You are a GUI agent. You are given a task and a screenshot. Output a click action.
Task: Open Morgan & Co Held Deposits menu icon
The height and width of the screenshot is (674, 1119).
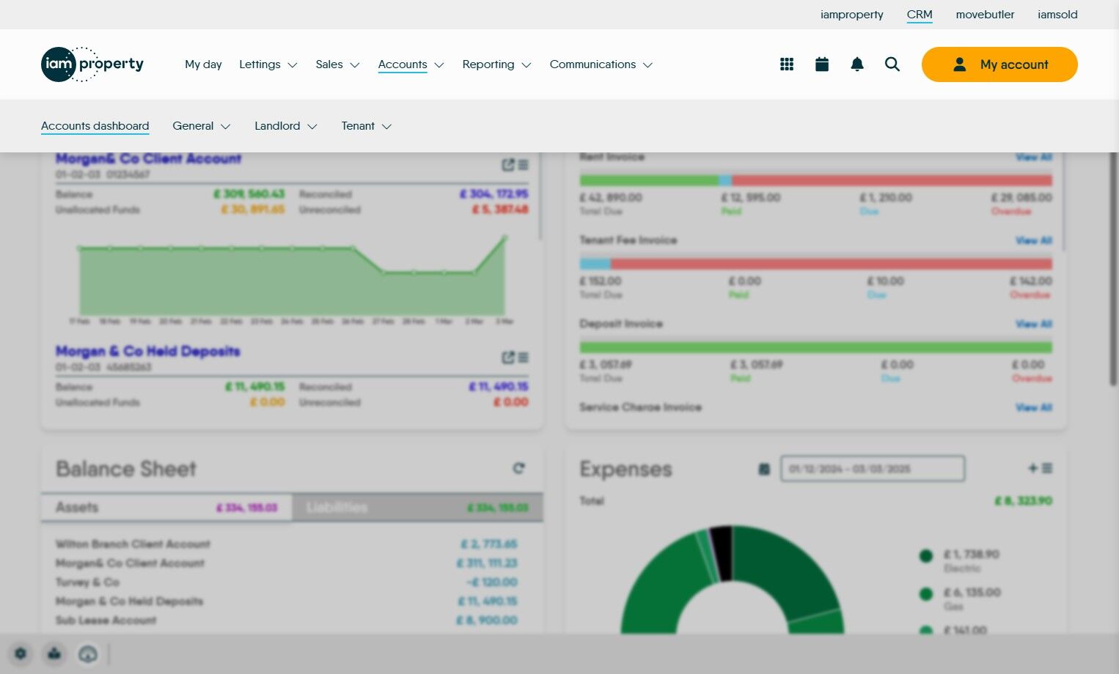(x=524, y=358)
